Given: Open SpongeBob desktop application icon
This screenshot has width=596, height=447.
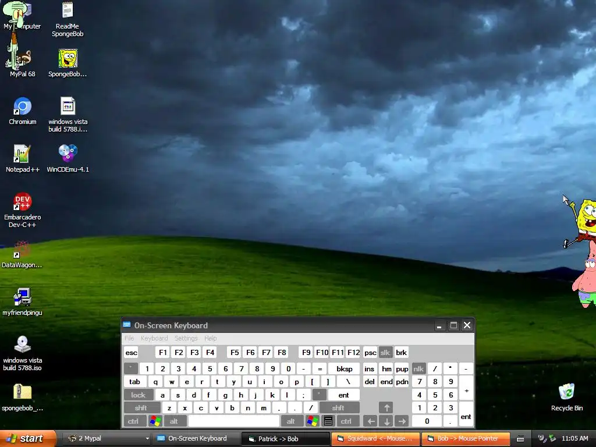Looking at the screenshot, I should [68, 63].
